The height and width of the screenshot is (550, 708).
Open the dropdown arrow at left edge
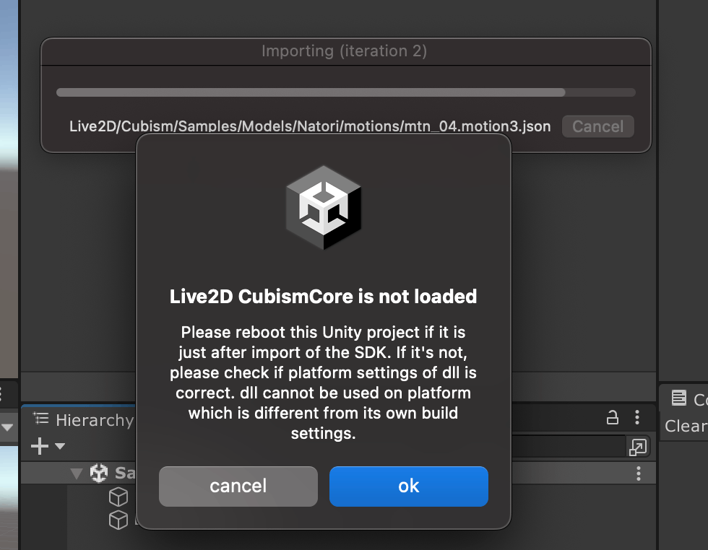coord(7,427)
